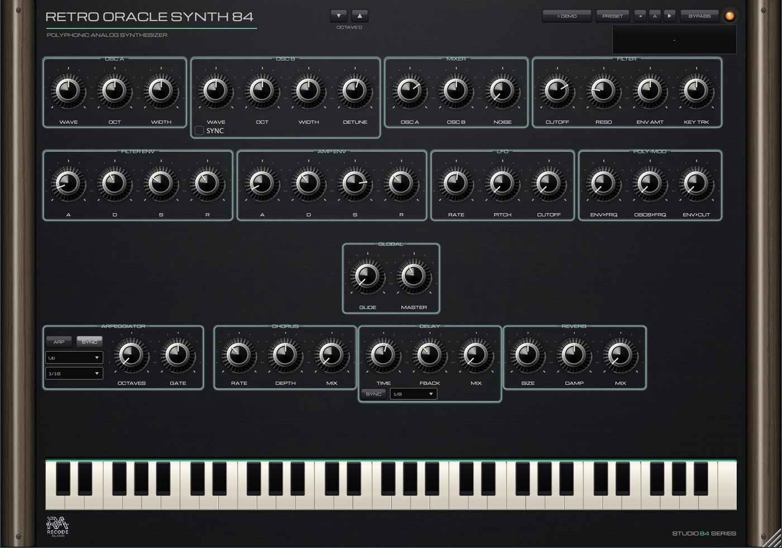Click the OSC B OCT knob
Screen dimensions: 782x548
(x=262, y=91)
